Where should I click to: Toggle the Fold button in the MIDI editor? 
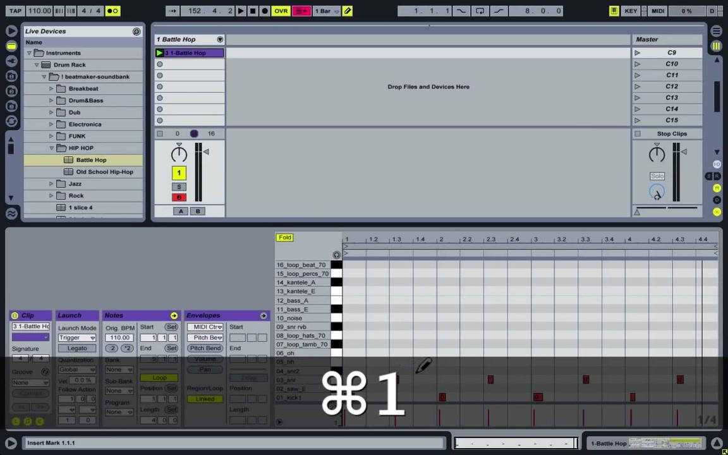coord(284,237)
